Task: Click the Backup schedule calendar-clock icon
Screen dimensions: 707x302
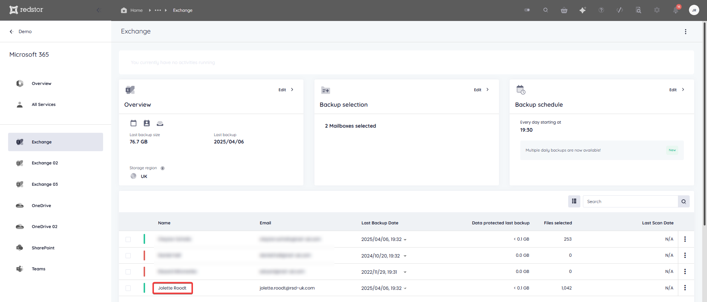Action: [x=521, y=90]
